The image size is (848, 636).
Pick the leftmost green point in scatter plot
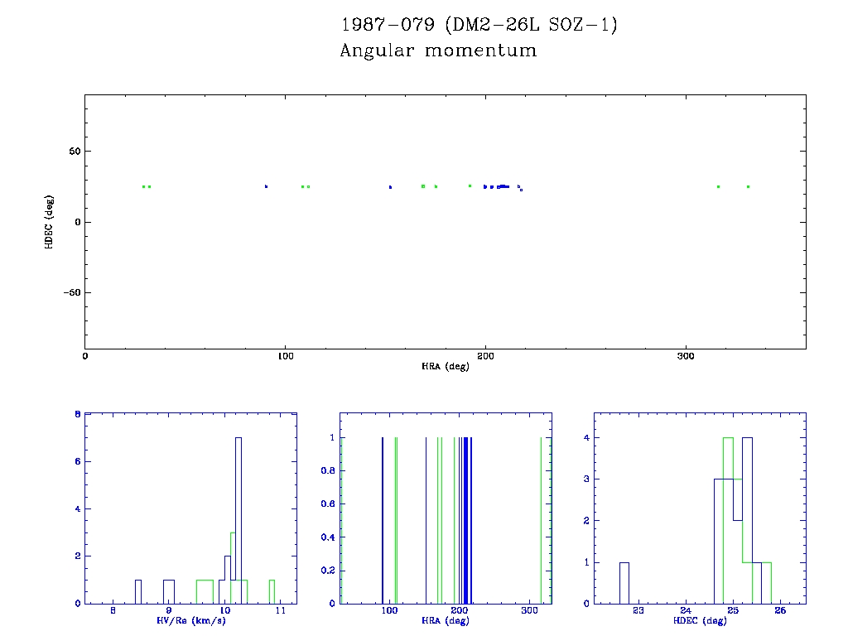click(x=143, y=186)
